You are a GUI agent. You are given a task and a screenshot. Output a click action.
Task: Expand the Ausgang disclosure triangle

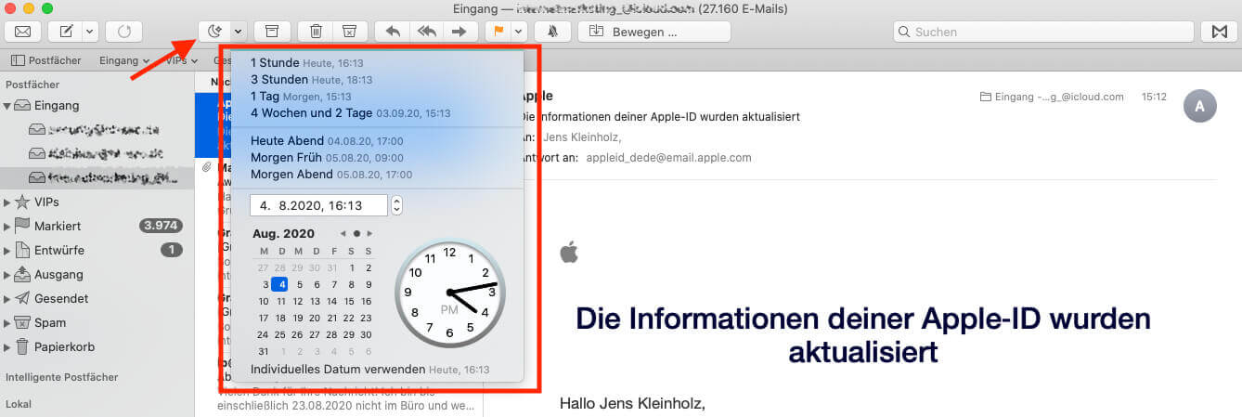7,275
